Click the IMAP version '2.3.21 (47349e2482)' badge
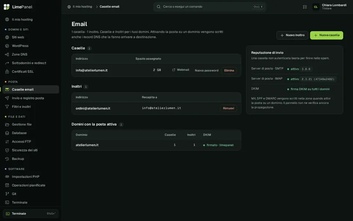 [318, 79]
